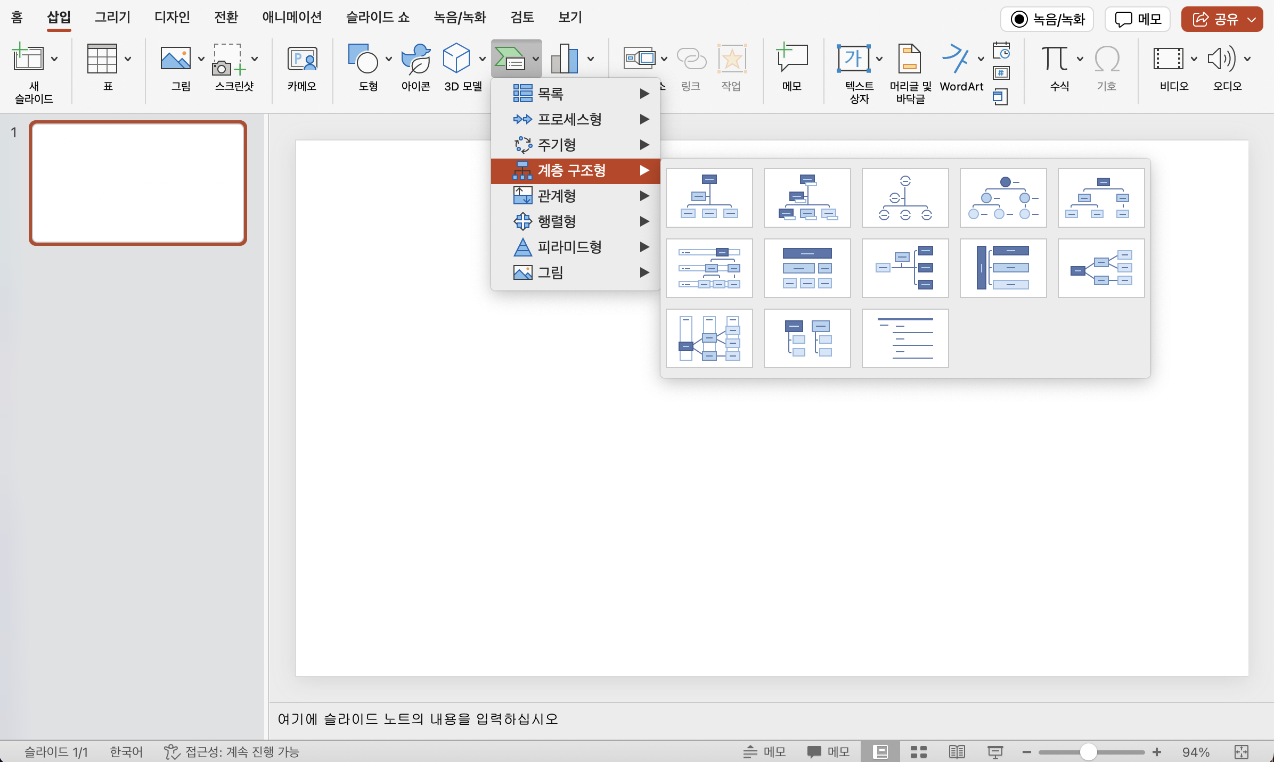Start Slide Show from status bar icon

tap(995, 751)
